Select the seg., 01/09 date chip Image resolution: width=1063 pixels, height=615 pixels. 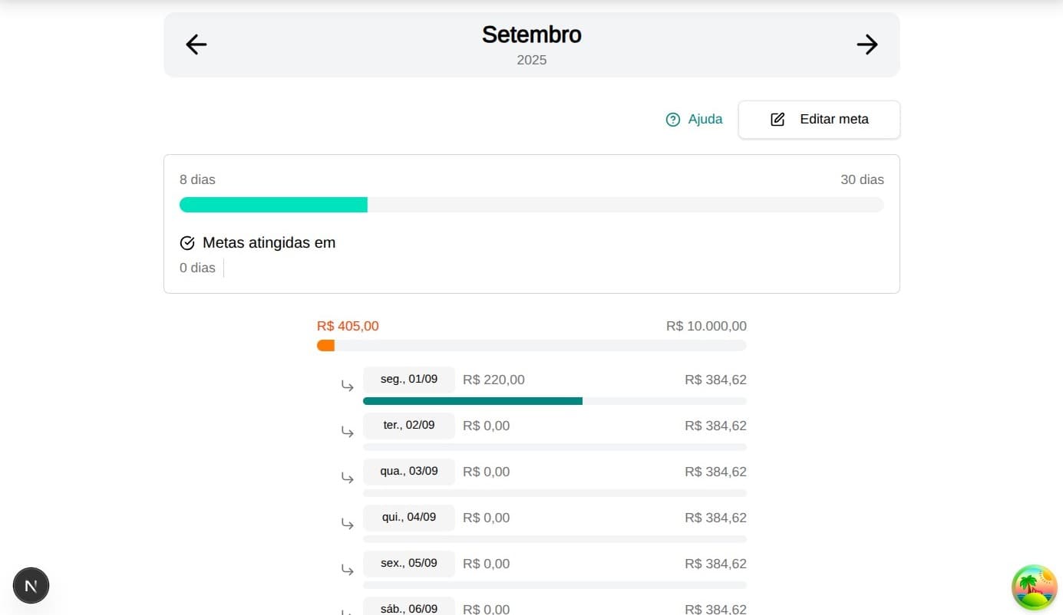[408, 380]
